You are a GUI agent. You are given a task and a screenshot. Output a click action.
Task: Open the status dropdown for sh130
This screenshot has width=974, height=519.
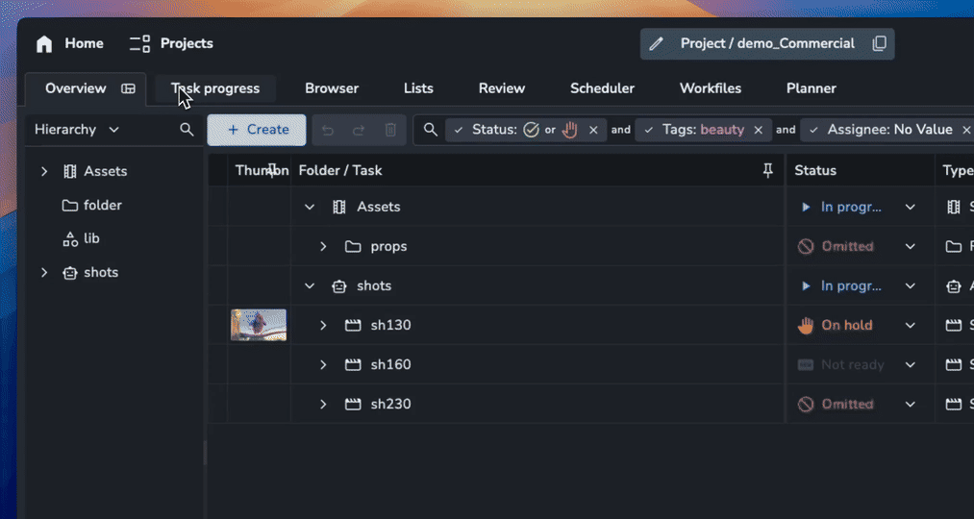910,325
